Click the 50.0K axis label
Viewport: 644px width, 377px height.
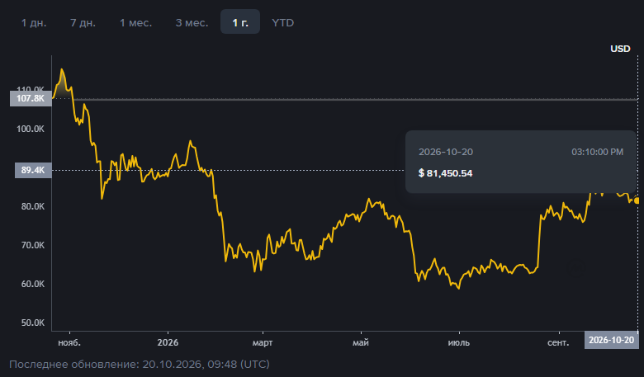(x=33, y=323)
